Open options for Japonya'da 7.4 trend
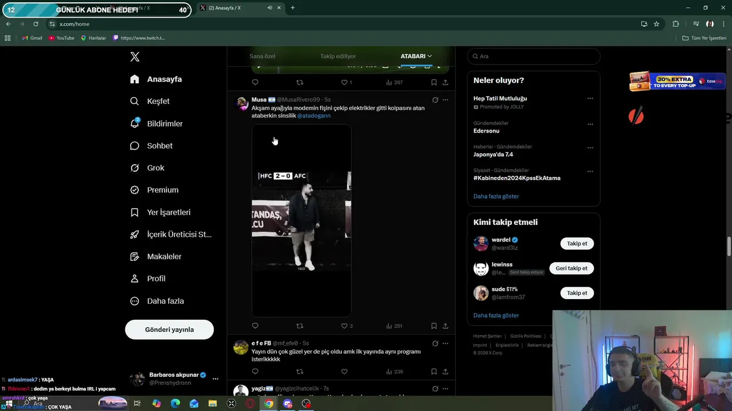 590,147
